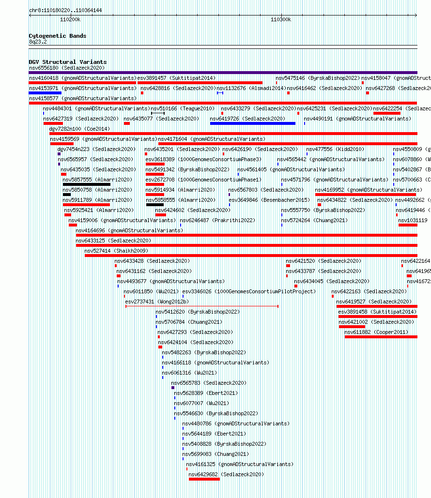Click nsv6429682 (Sedlazeck2020) label

point(226,474)
